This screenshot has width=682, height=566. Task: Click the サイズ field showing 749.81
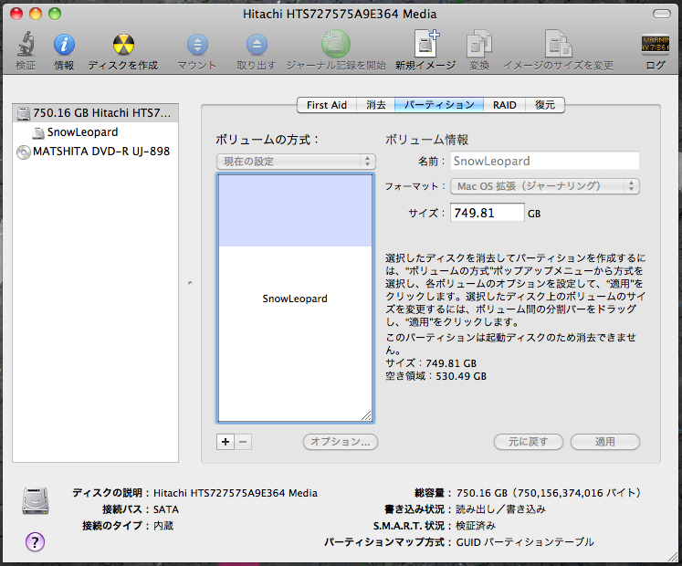(488, 213)
